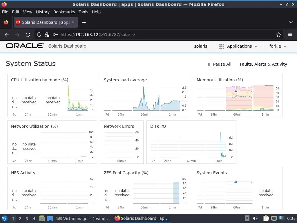Click the padlock connection warning icon
The image size is (297, 223).
tap(47, 35)
